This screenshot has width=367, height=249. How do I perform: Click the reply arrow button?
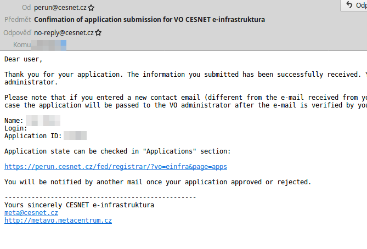349,5
